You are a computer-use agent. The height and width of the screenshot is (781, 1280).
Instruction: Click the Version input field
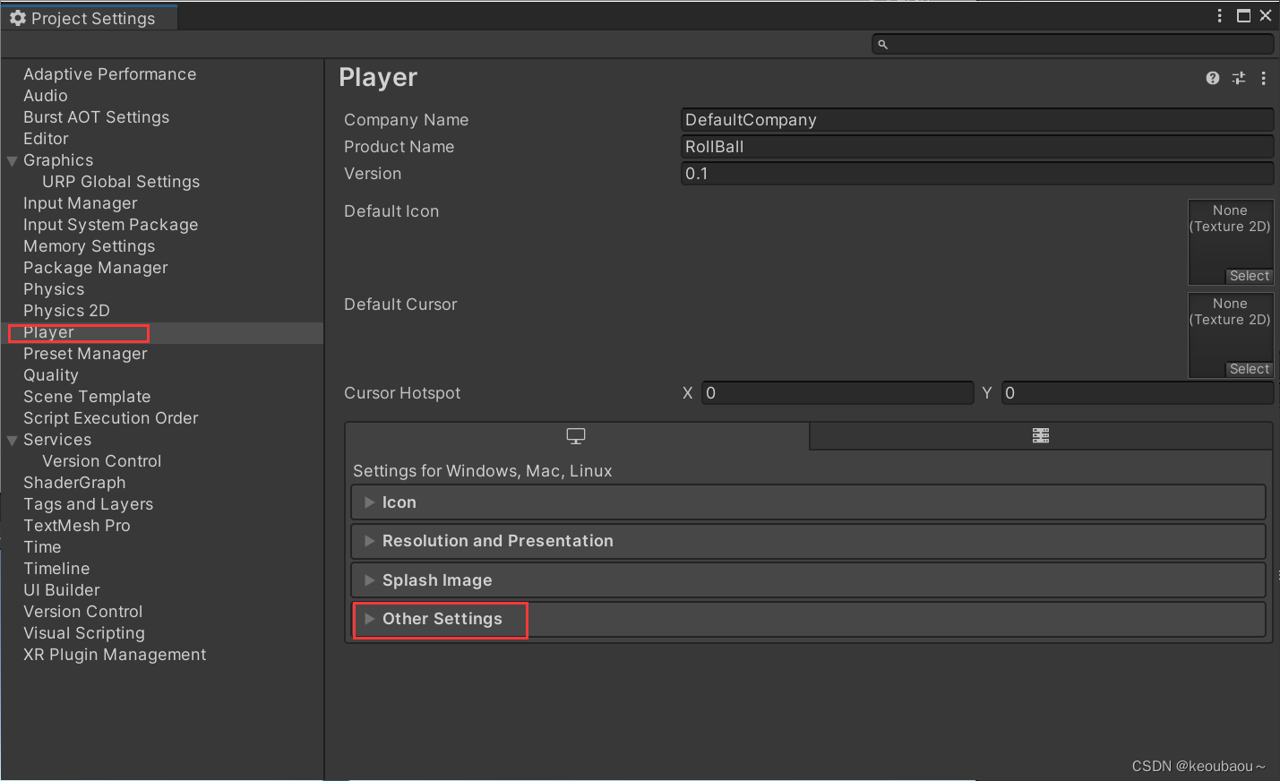(x=976, y=173)
